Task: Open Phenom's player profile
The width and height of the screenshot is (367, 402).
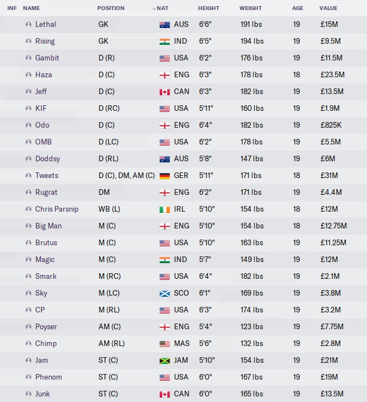Action: point(49,377)
